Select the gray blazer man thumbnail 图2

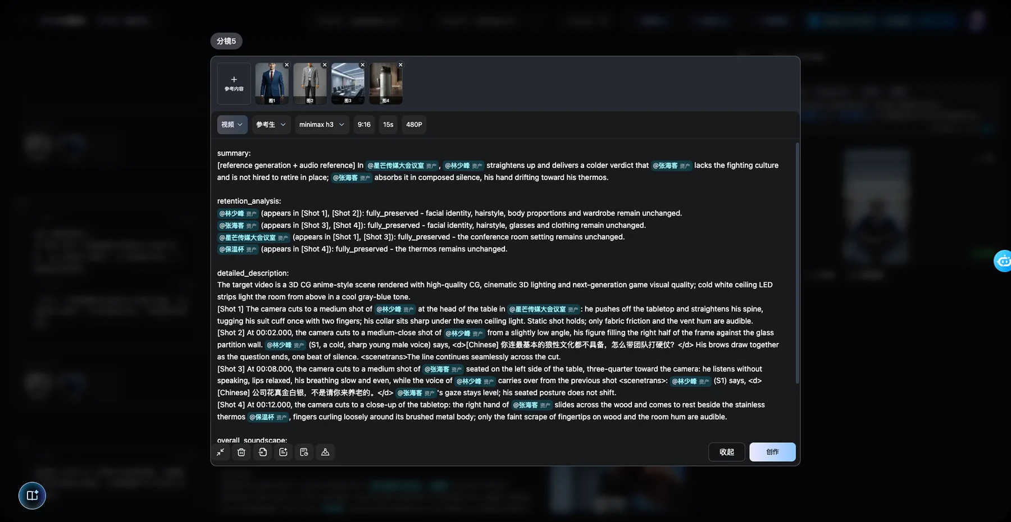pyautogui.click(x=310, y=84)
